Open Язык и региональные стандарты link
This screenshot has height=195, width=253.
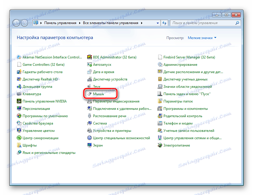point(49,153)
